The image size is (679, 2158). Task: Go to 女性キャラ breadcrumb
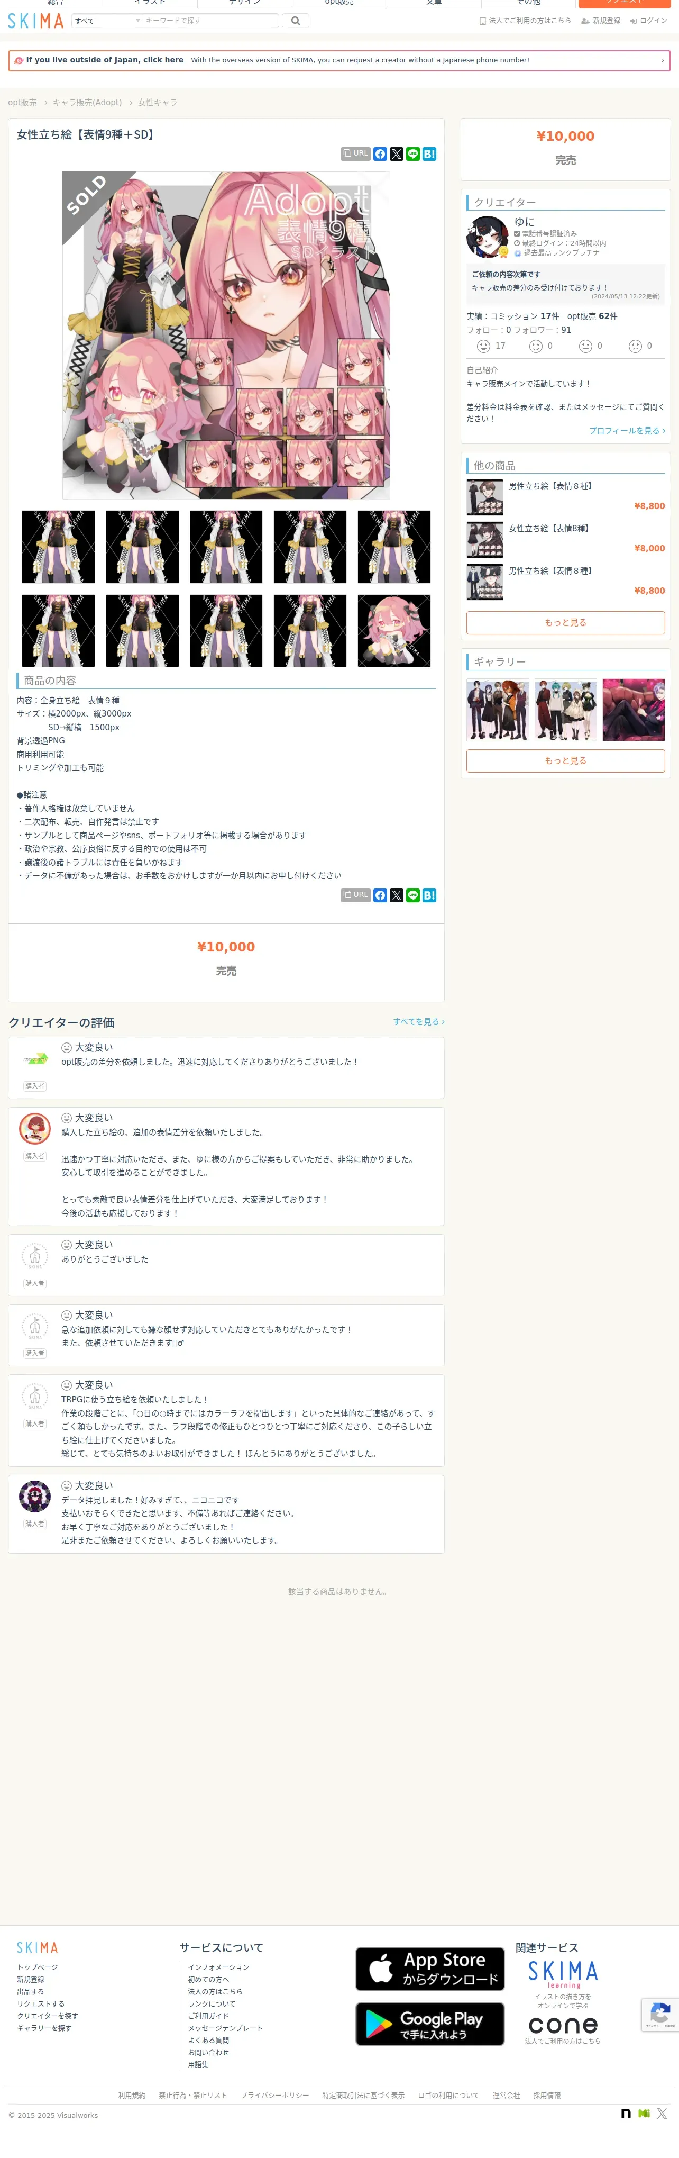tap(158, 103)
